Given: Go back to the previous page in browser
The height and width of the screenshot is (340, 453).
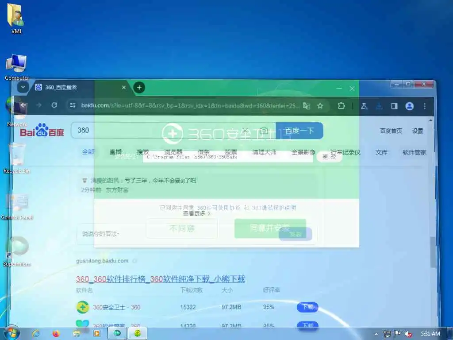Looking at the screenshot, I should point(24,105).
